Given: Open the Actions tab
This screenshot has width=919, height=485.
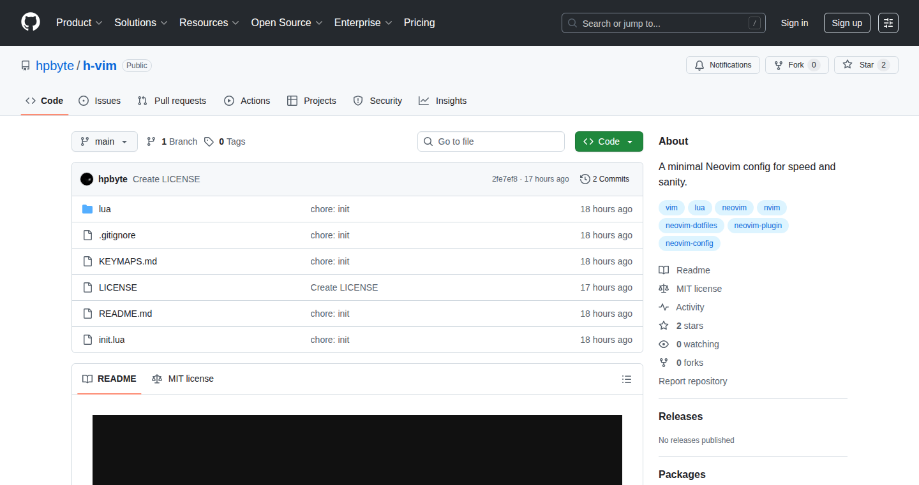Looking at the screenshot, I should tap(247, 101).
